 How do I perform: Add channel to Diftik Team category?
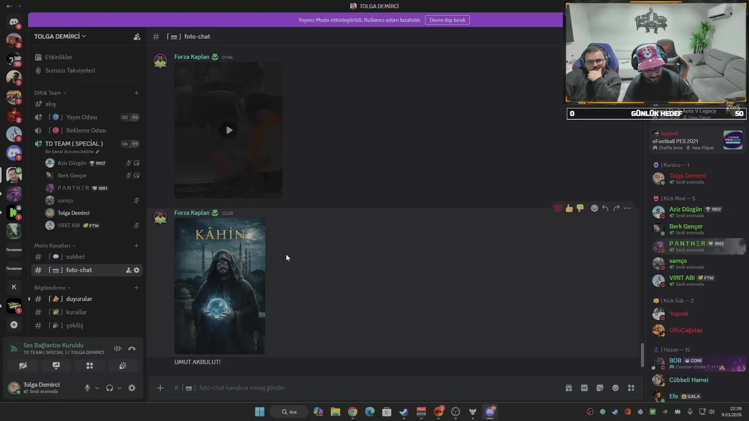tap(136, 93)
